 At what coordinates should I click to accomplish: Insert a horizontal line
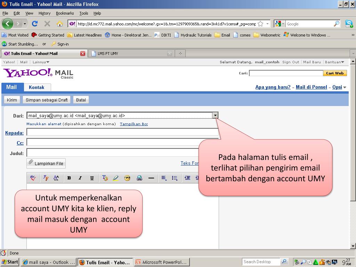(x=151, y=178)
